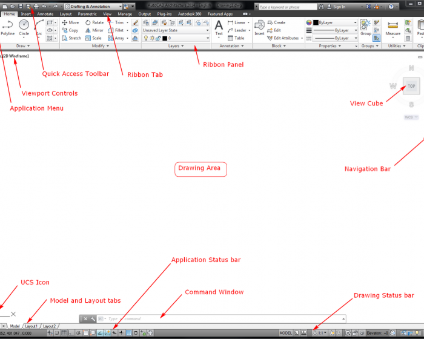Click the Group objects icon

[366, 28]
